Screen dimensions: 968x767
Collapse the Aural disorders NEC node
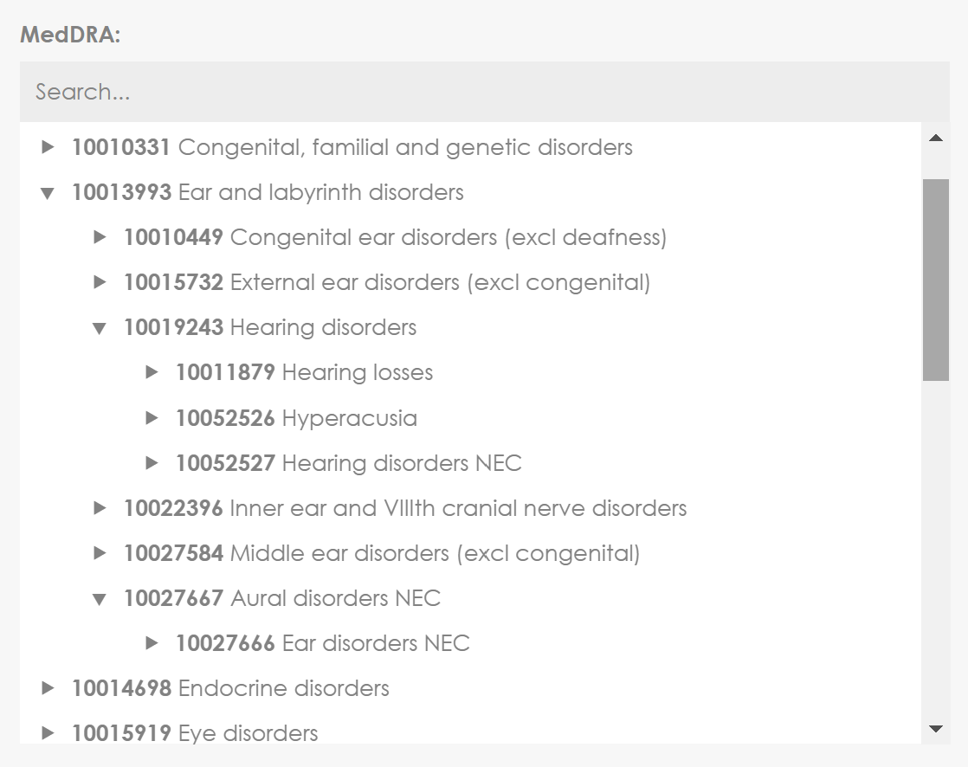tap(100, 599)
